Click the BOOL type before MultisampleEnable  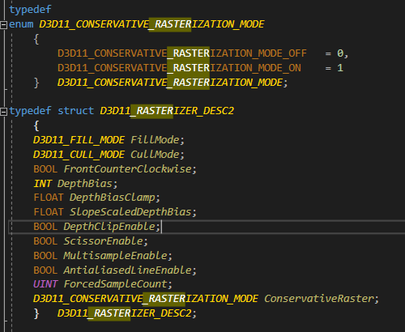point(45,256)
